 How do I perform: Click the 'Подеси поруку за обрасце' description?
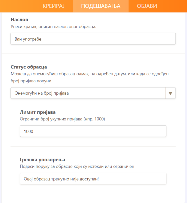[77, 166]
